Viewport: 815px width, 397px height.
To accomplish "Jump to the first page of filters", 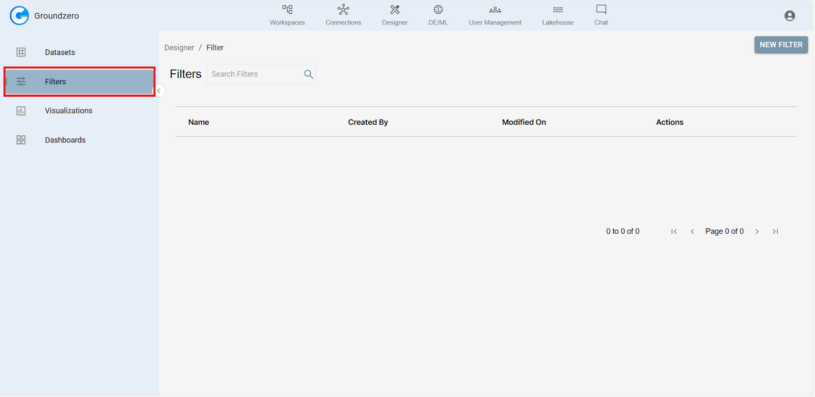I will pos(674,232).
